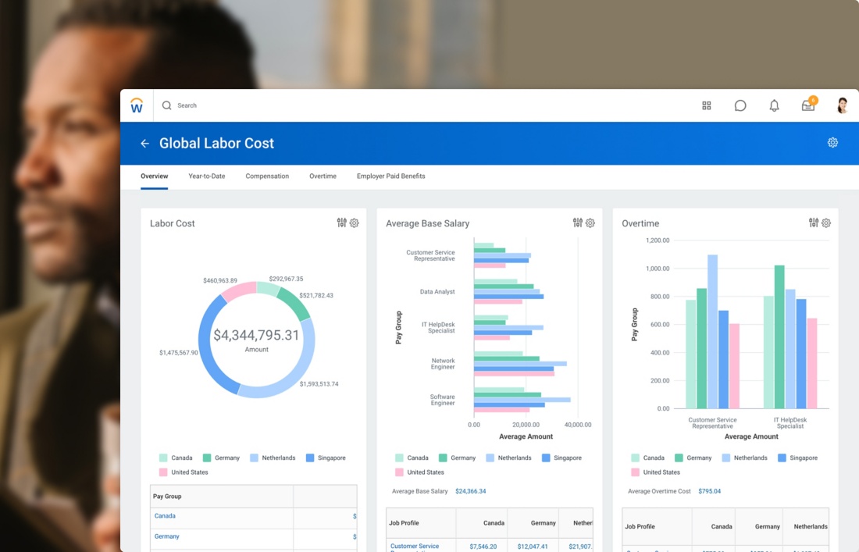The image size is (859, 552).
Task: Switch to the Employer Paid Benefits tab
Action: 390,176
